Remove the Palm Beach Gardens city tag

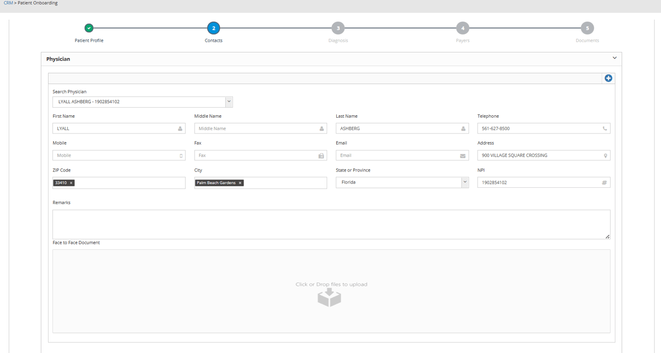click(240, 183)
